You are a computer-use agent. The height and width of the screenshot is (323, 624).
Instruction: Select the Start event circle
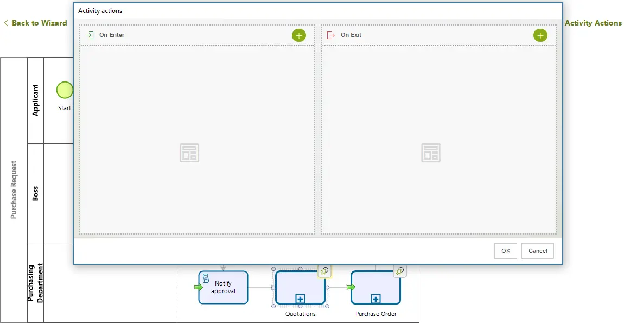pyautogui.click(x=65, y=90)
